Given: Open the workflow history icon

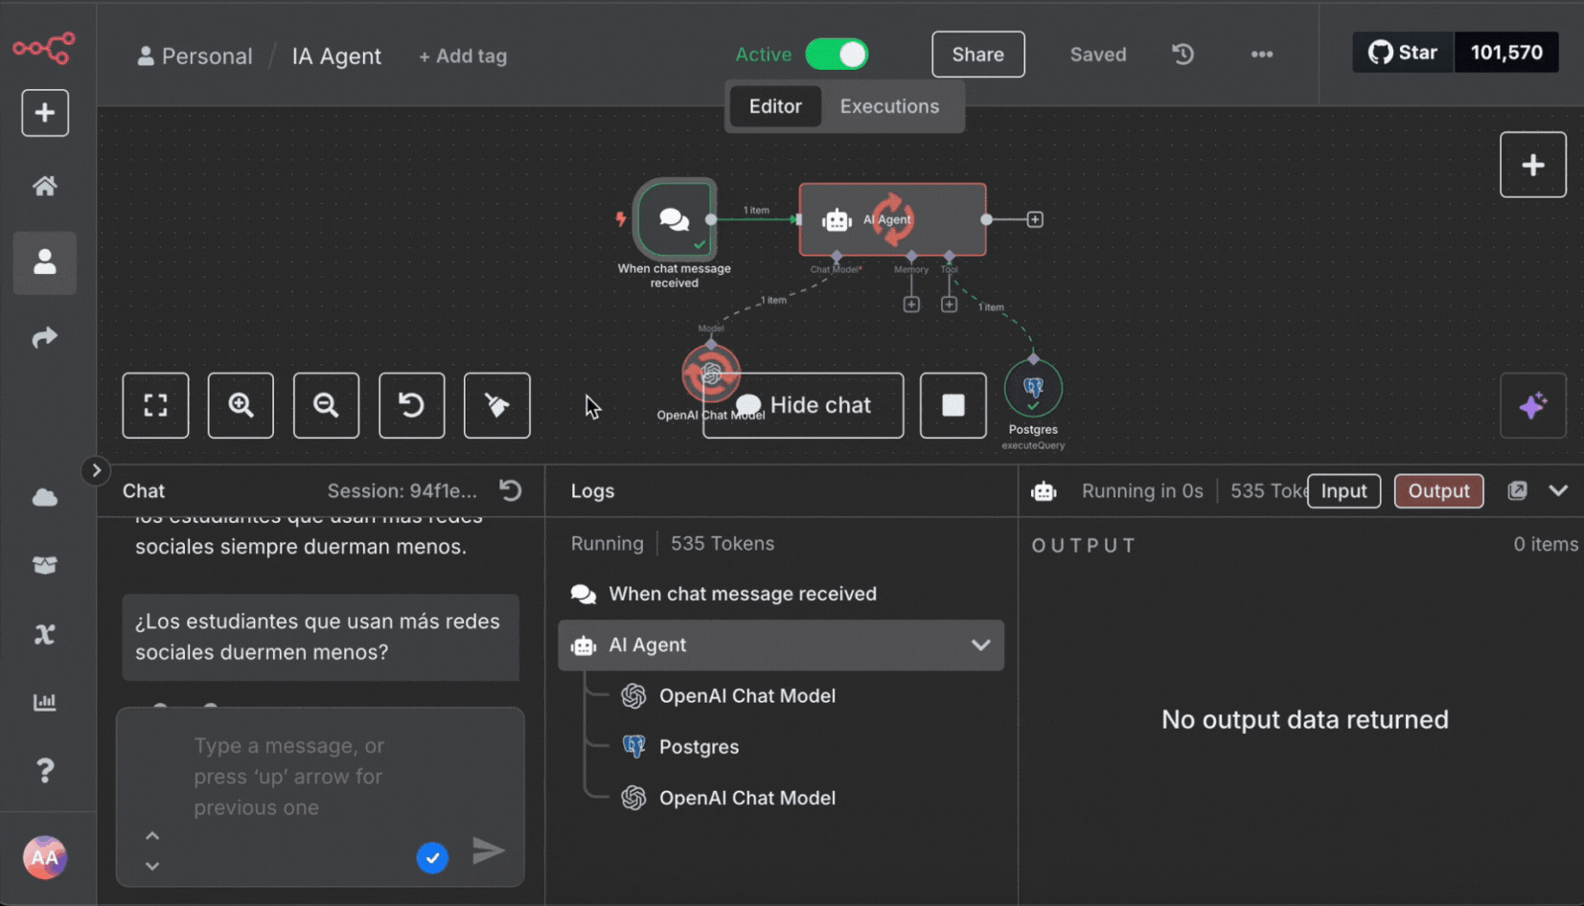Looking at the screenshot, I should [x=1183, y=55].
